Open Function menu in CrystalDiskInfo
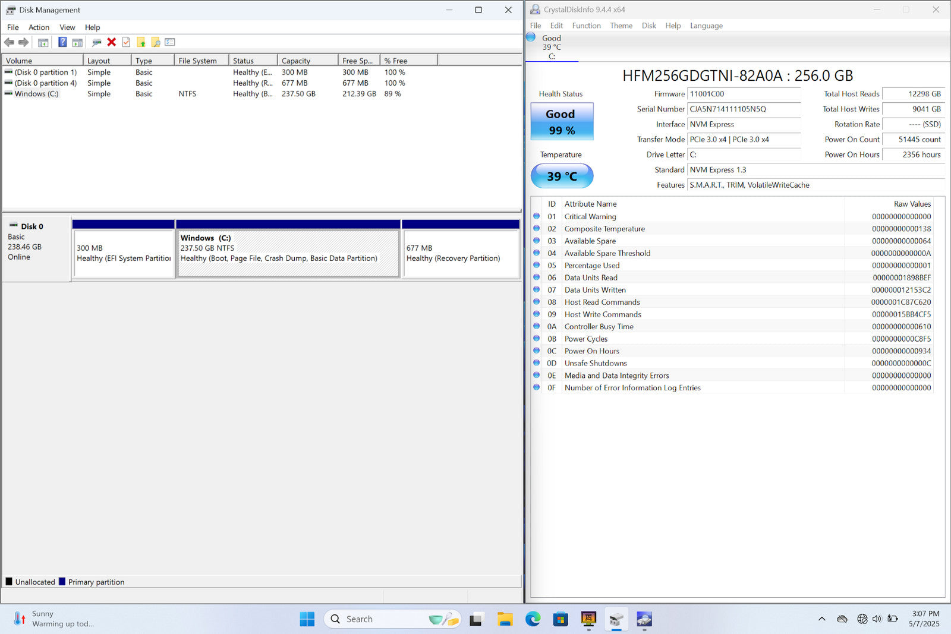Screen dimensions: 951x634 coord(586,26)
